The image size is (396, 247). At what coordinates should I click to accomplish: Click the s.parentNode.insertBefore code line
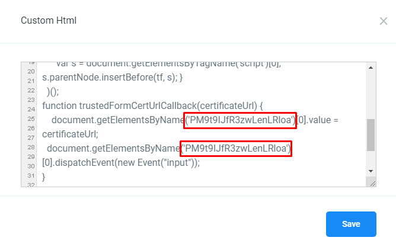(113, 78)
